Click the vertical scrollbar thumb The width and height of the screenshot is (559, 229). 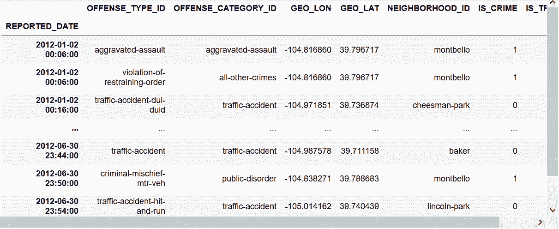[553, 92]
